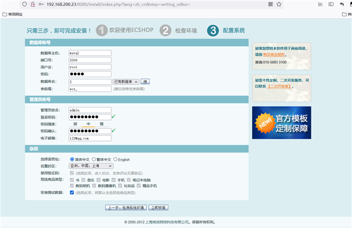Select 简体中文 language radio button

pyautogui.click(x=72, y=159)
